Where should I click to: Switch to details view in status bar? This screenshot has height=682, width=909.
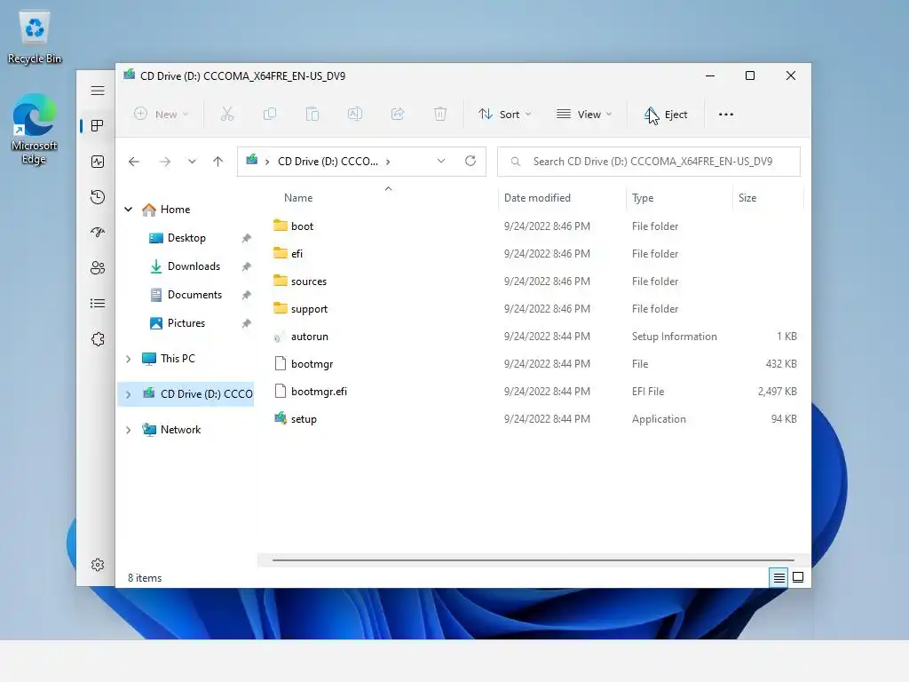(x=779, y=577)
